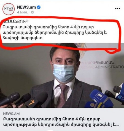Click the caption line starting with Բագրատյանի
Viewport: 124px width, 131px height.
pos(48,27)
